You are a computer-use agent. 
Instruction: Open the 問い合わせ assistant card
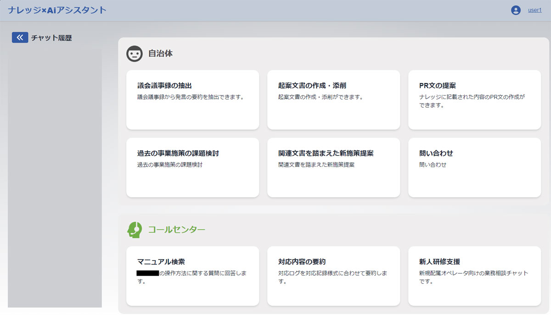pos(474,167)
